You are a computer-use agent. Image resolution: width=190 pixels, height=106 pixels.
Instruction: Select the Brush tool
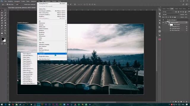coord(5,18)
